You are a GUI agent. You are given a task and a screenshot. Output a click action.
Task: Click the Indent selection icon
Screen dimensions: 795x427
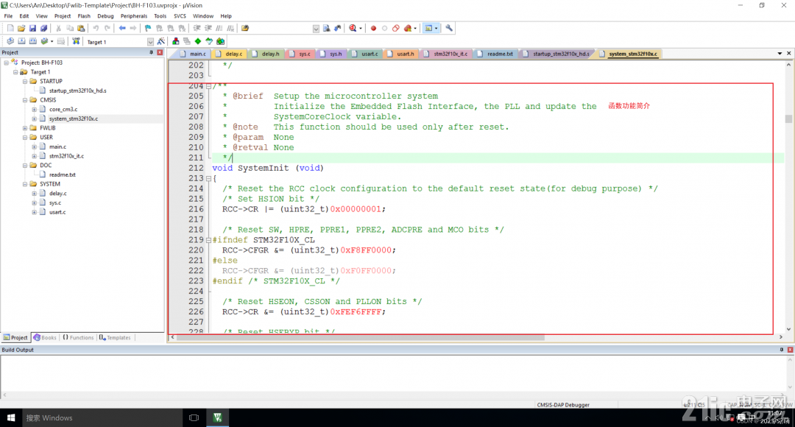(197, 29)
